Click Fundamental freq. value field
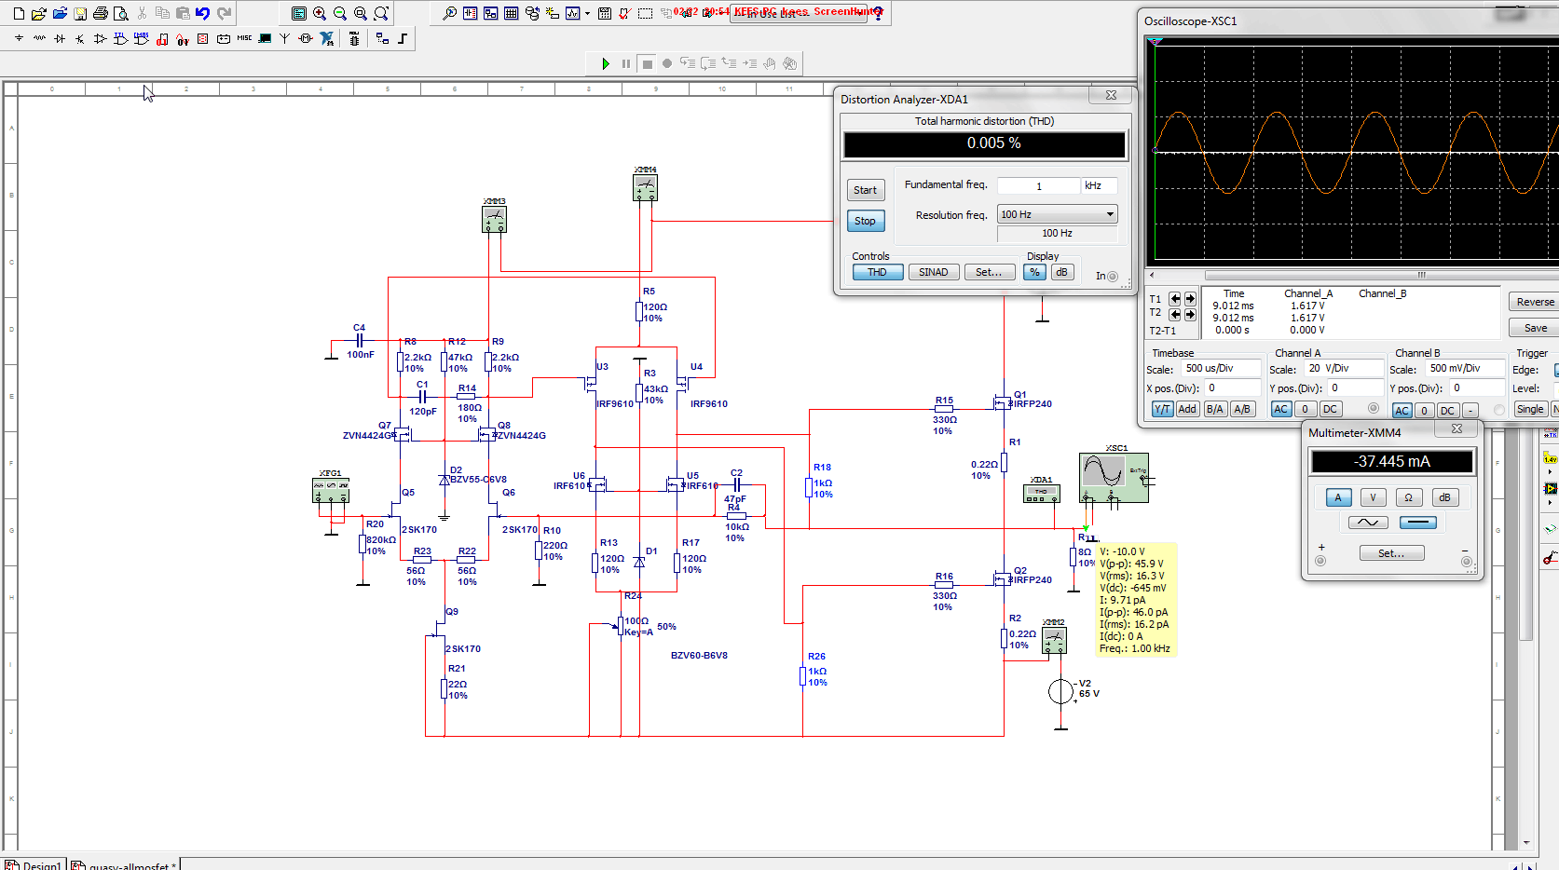 coord(1038,185)
